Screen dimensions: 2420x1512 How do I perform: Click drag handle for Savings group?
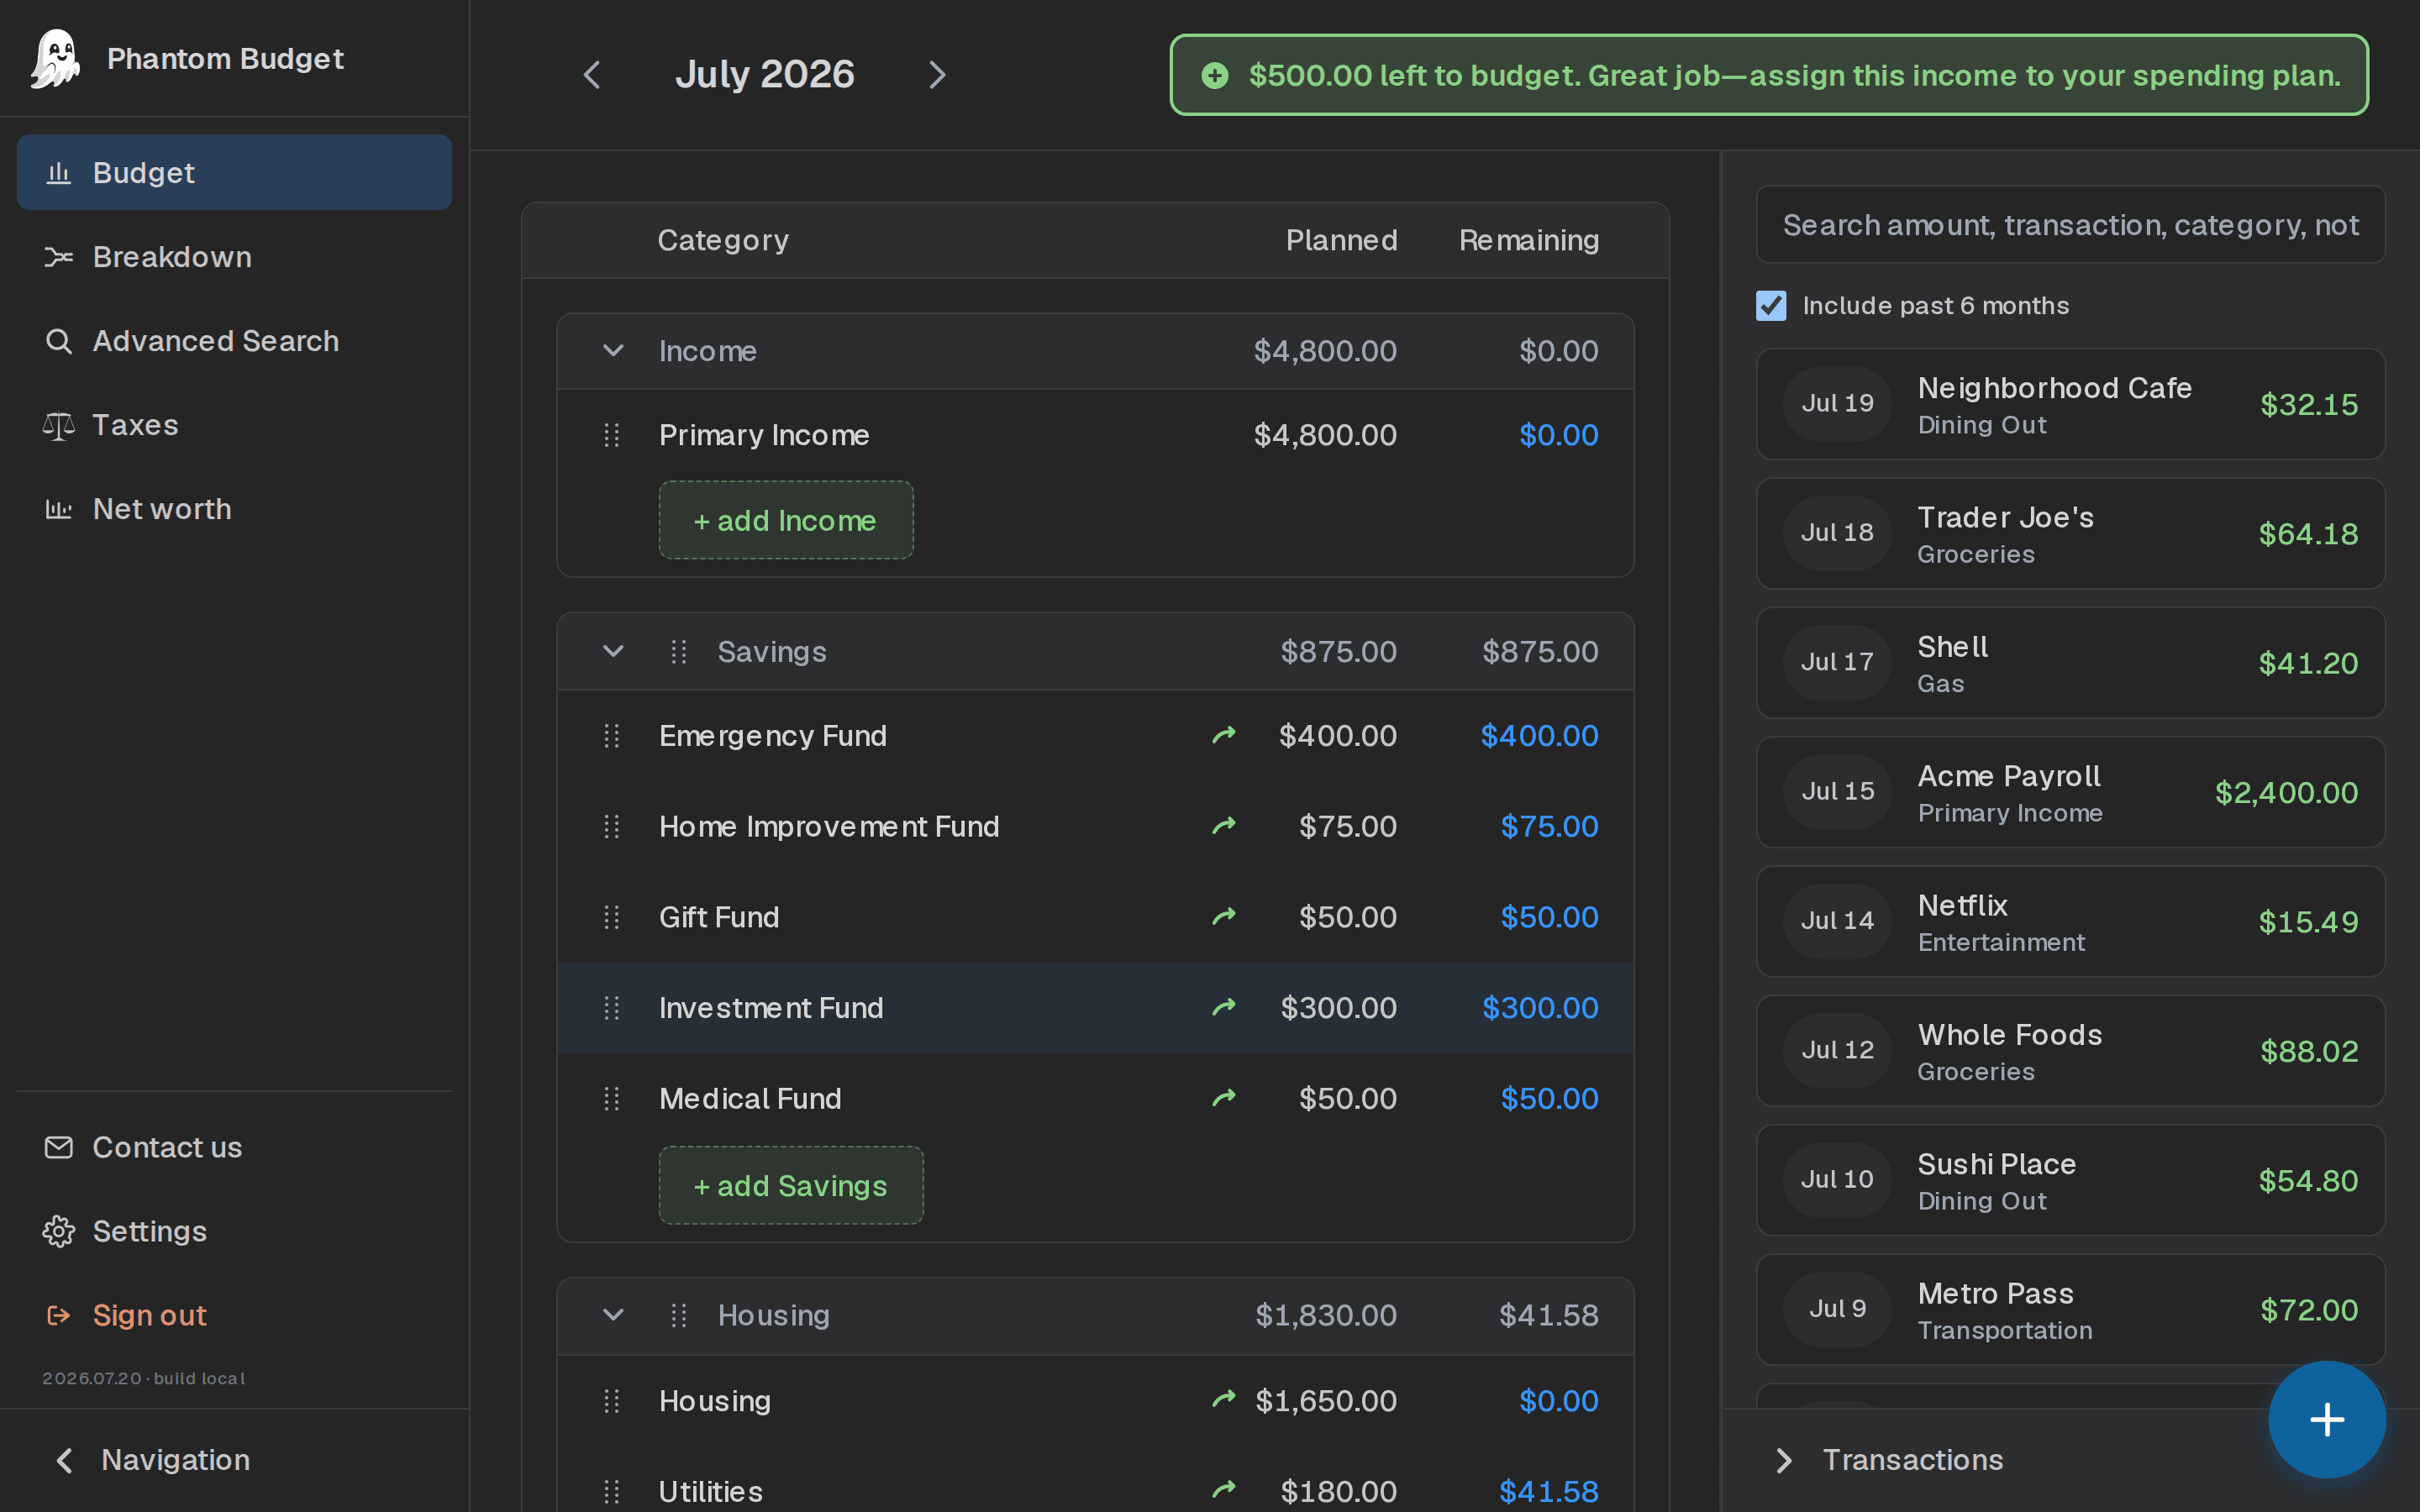(679, 652)
